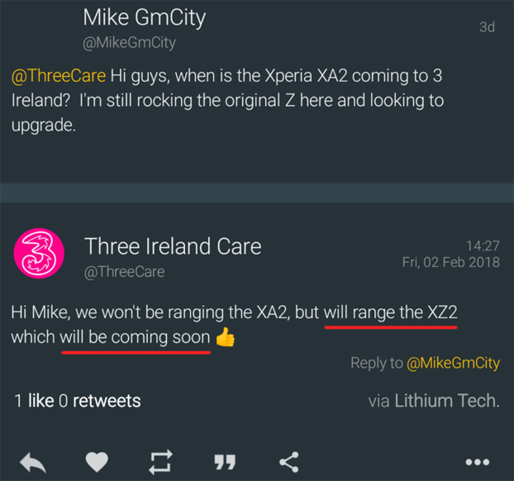The height and width of the screenshot is (481, 514).
Task: Follow the Reply to @MikeGmCity link
Action: tap(425, 363)
